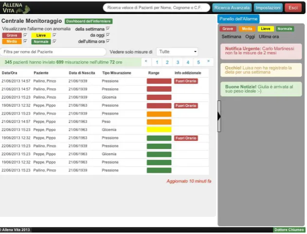Focus the 'Filtra per nome del Paziente' field
The height and width of the screenshot is (234, 307).
click(53, 52)
